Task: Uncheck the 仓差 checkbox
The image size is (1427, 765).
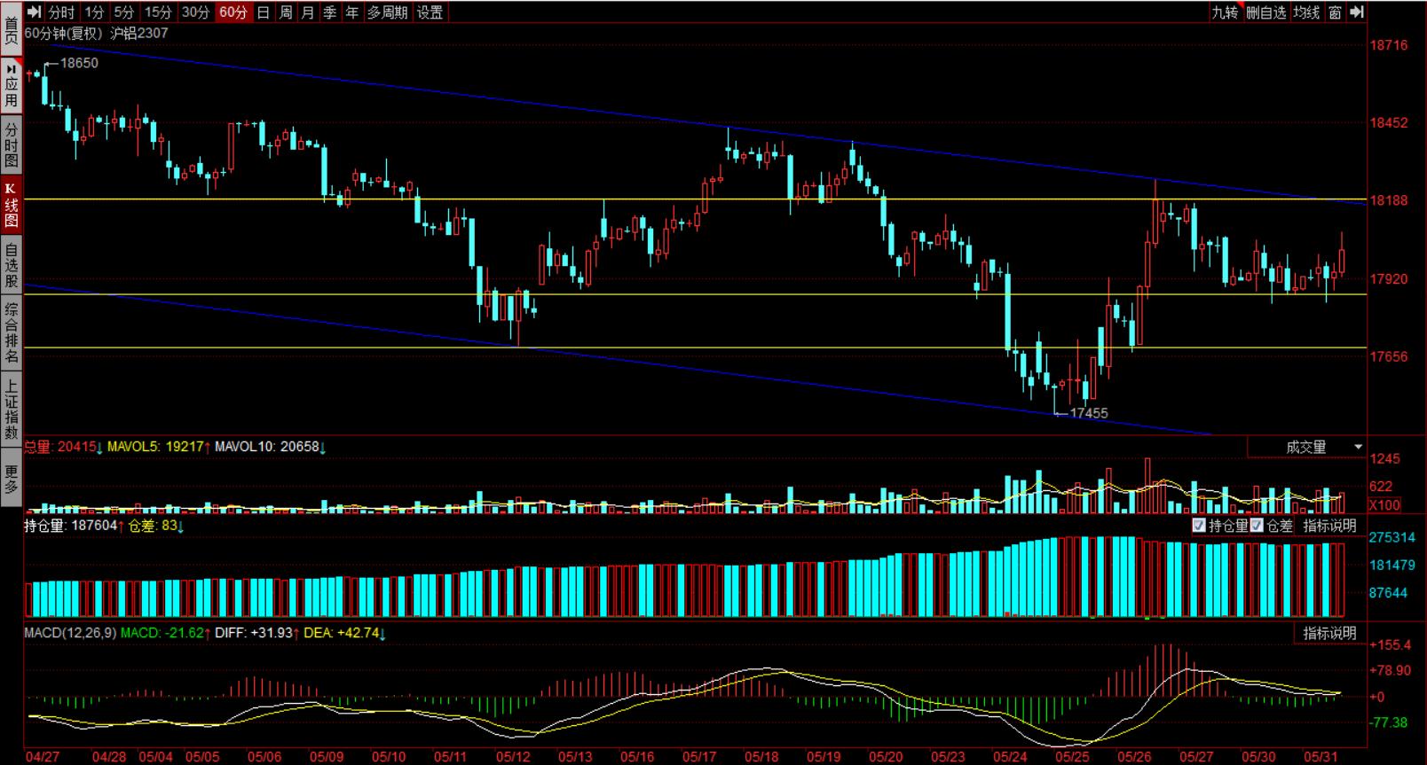Action: click(x=1257, y=526)
